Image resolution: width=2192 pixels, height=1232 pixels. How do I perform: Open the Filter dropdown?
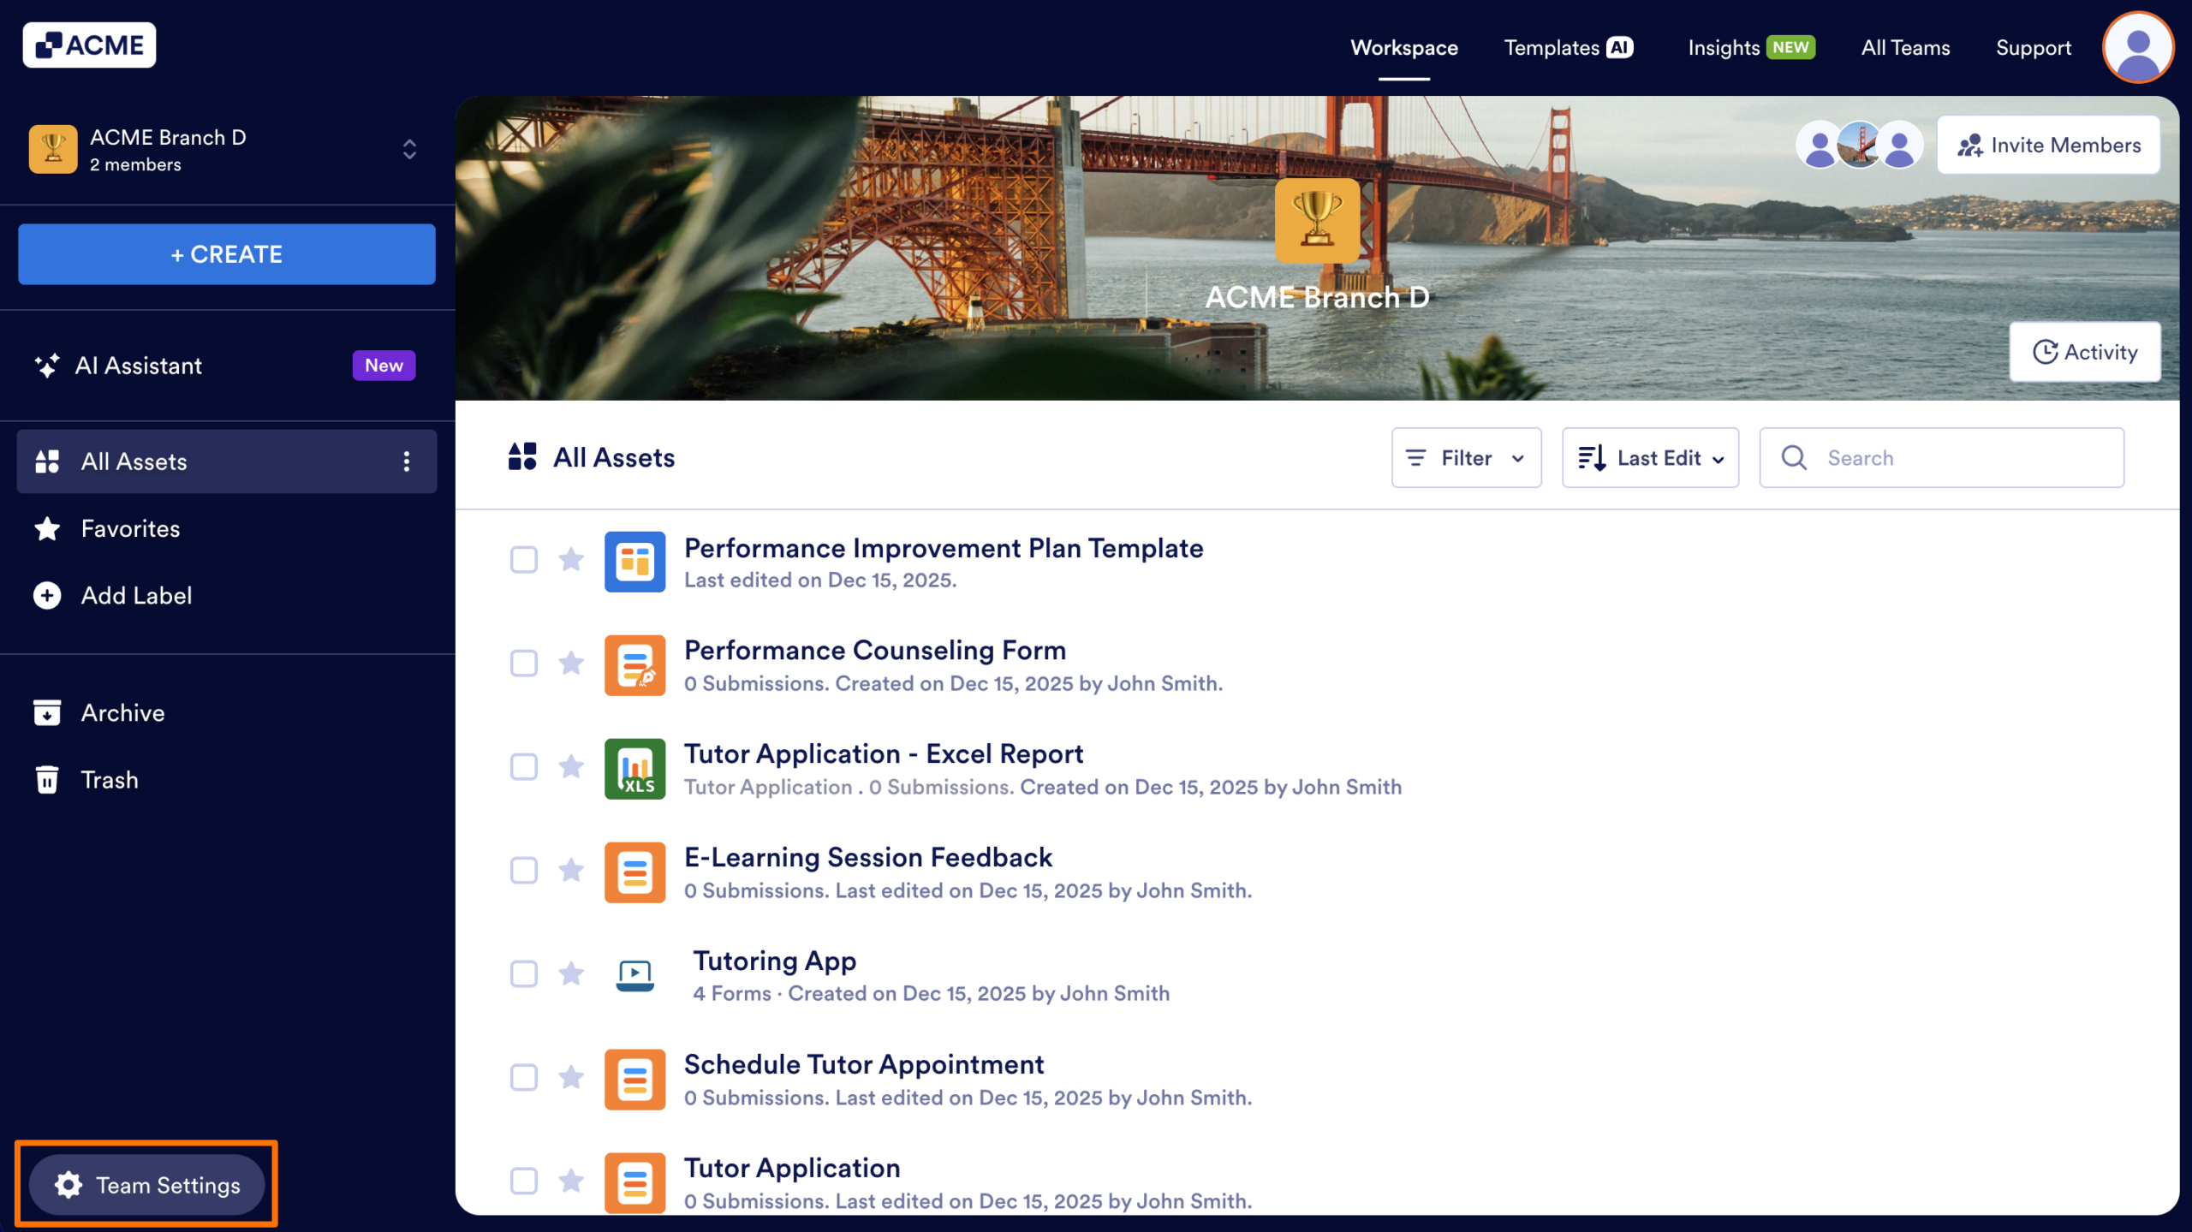[x=1466, y=458]
